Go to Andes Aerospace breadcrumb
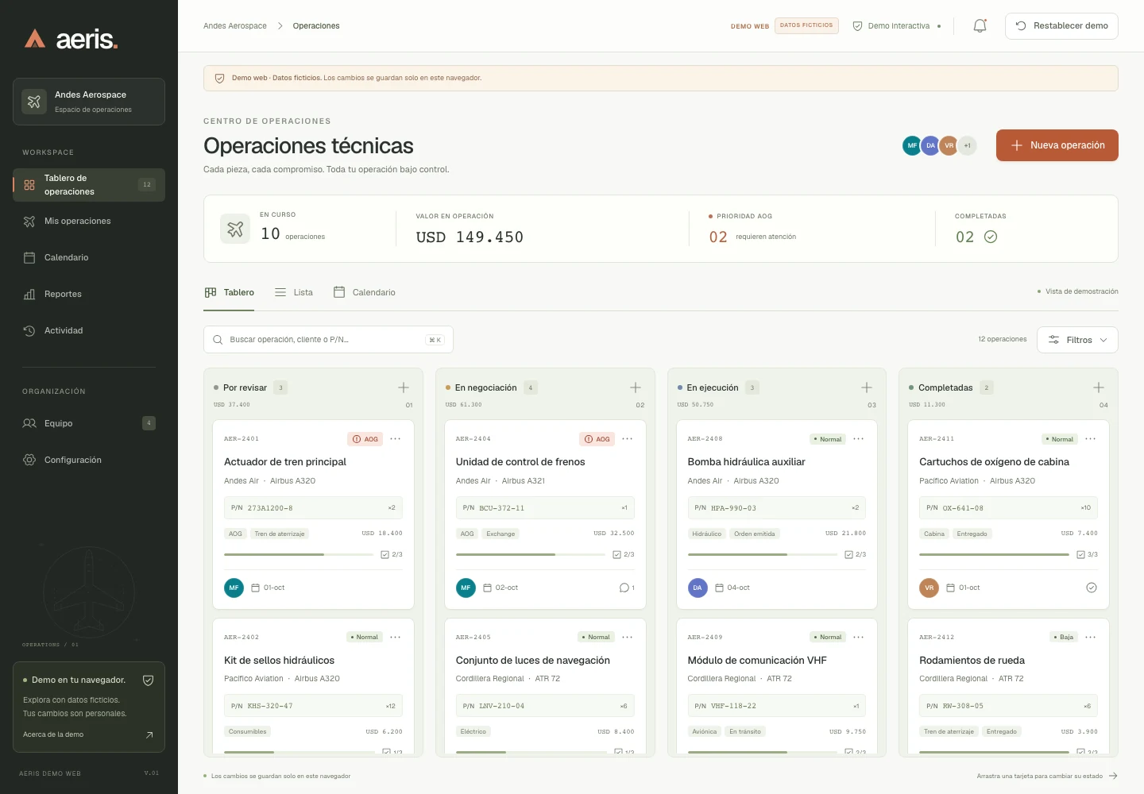The width and height of the screenshot is (1144, 794). coord(235,26)
